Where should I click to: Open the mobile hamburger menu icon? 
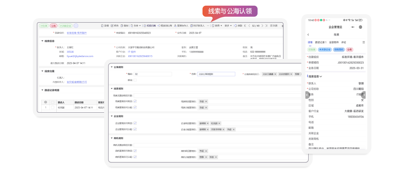363,42
